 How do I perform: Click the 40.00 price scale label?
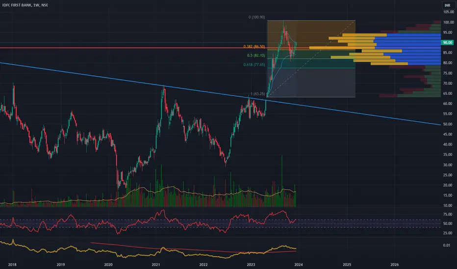pos(448,144)
